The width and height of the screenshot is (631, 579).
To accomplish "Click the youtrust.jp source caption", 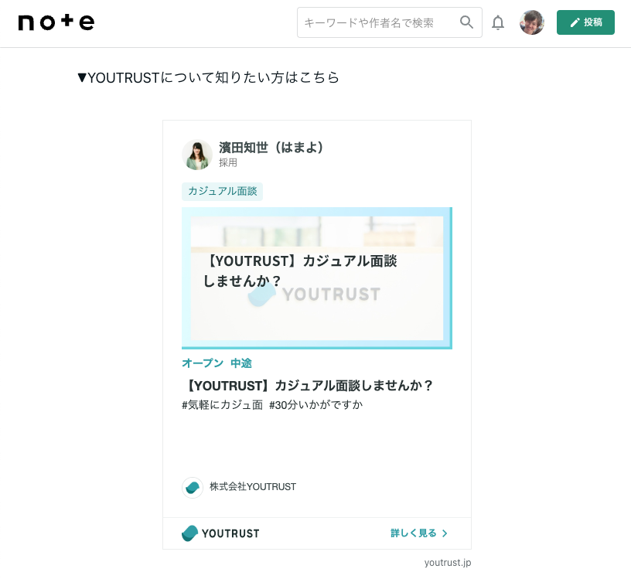I will click(448, 563).
